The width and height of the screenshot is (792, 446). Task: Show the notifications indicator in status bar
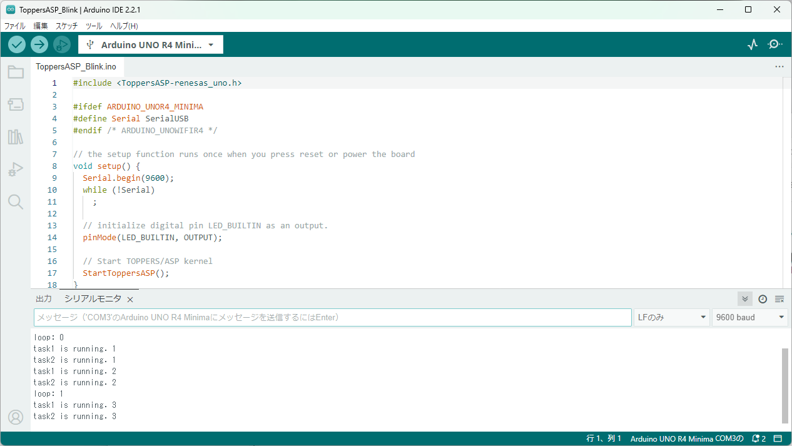click(758, 438)
